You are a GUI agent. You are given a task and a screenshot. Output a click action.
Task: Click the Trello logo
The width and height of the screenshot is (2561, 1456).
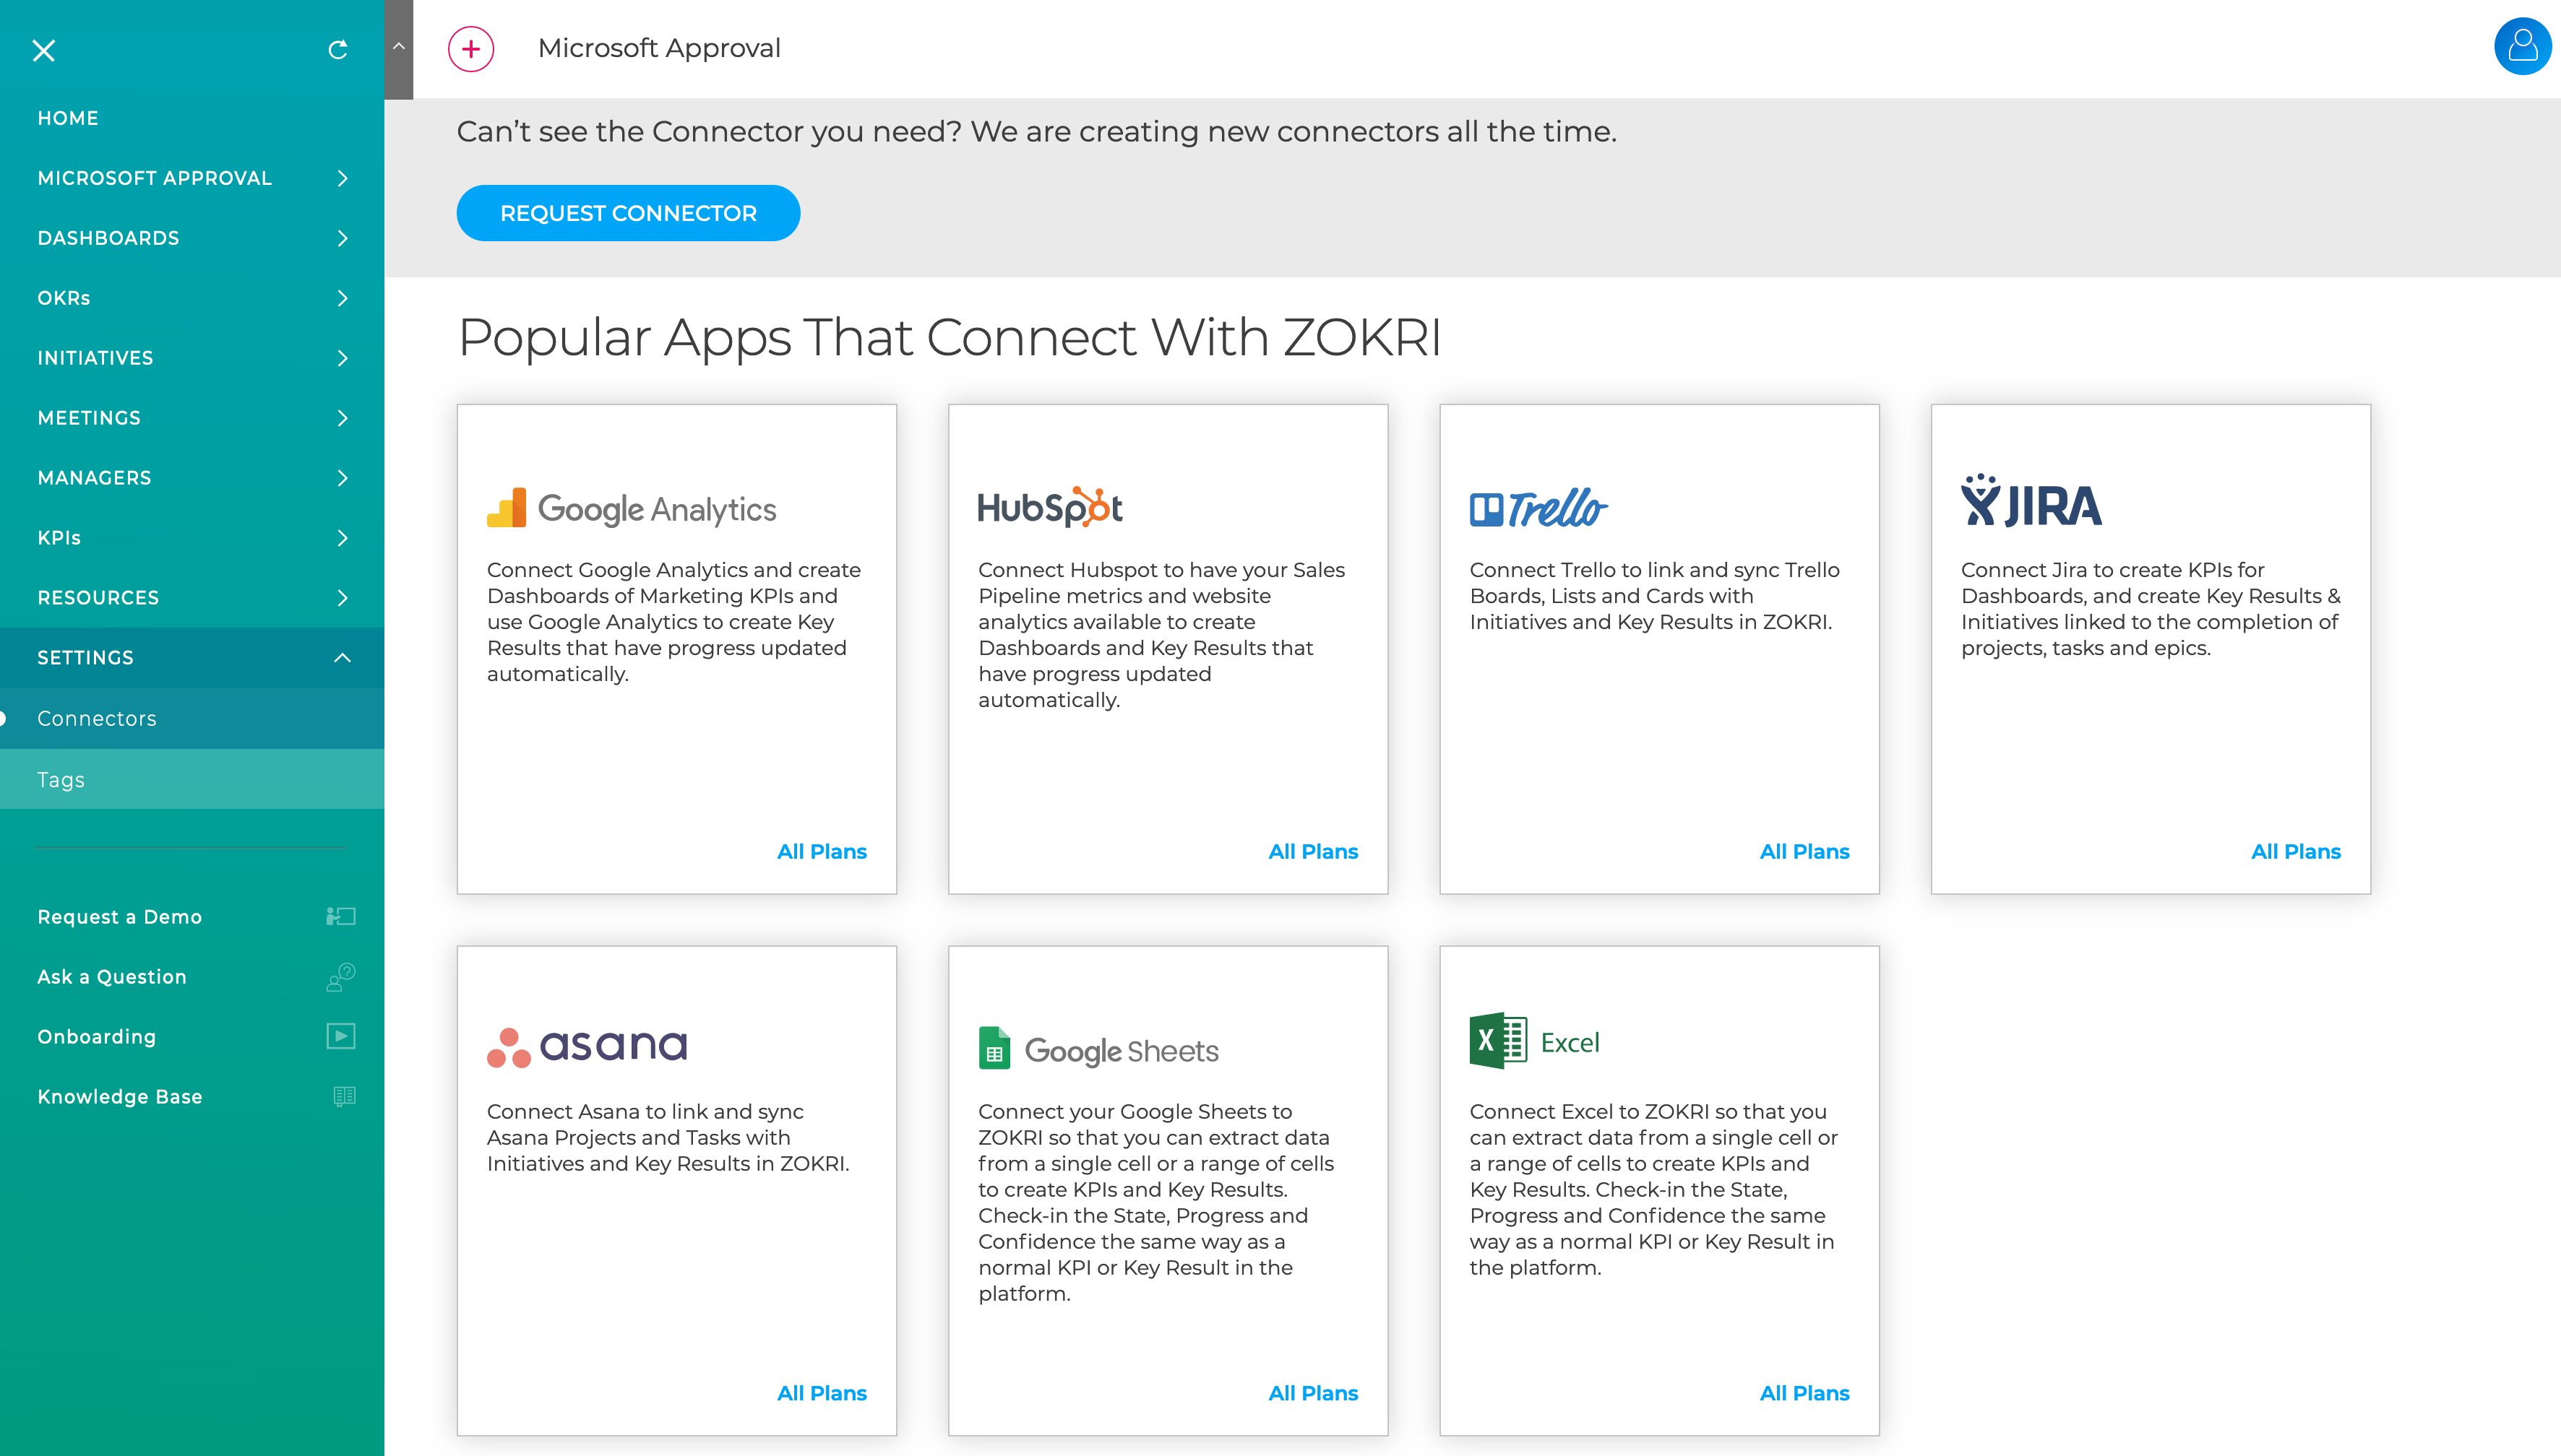pyautogui.click(x=1538, y=508)
